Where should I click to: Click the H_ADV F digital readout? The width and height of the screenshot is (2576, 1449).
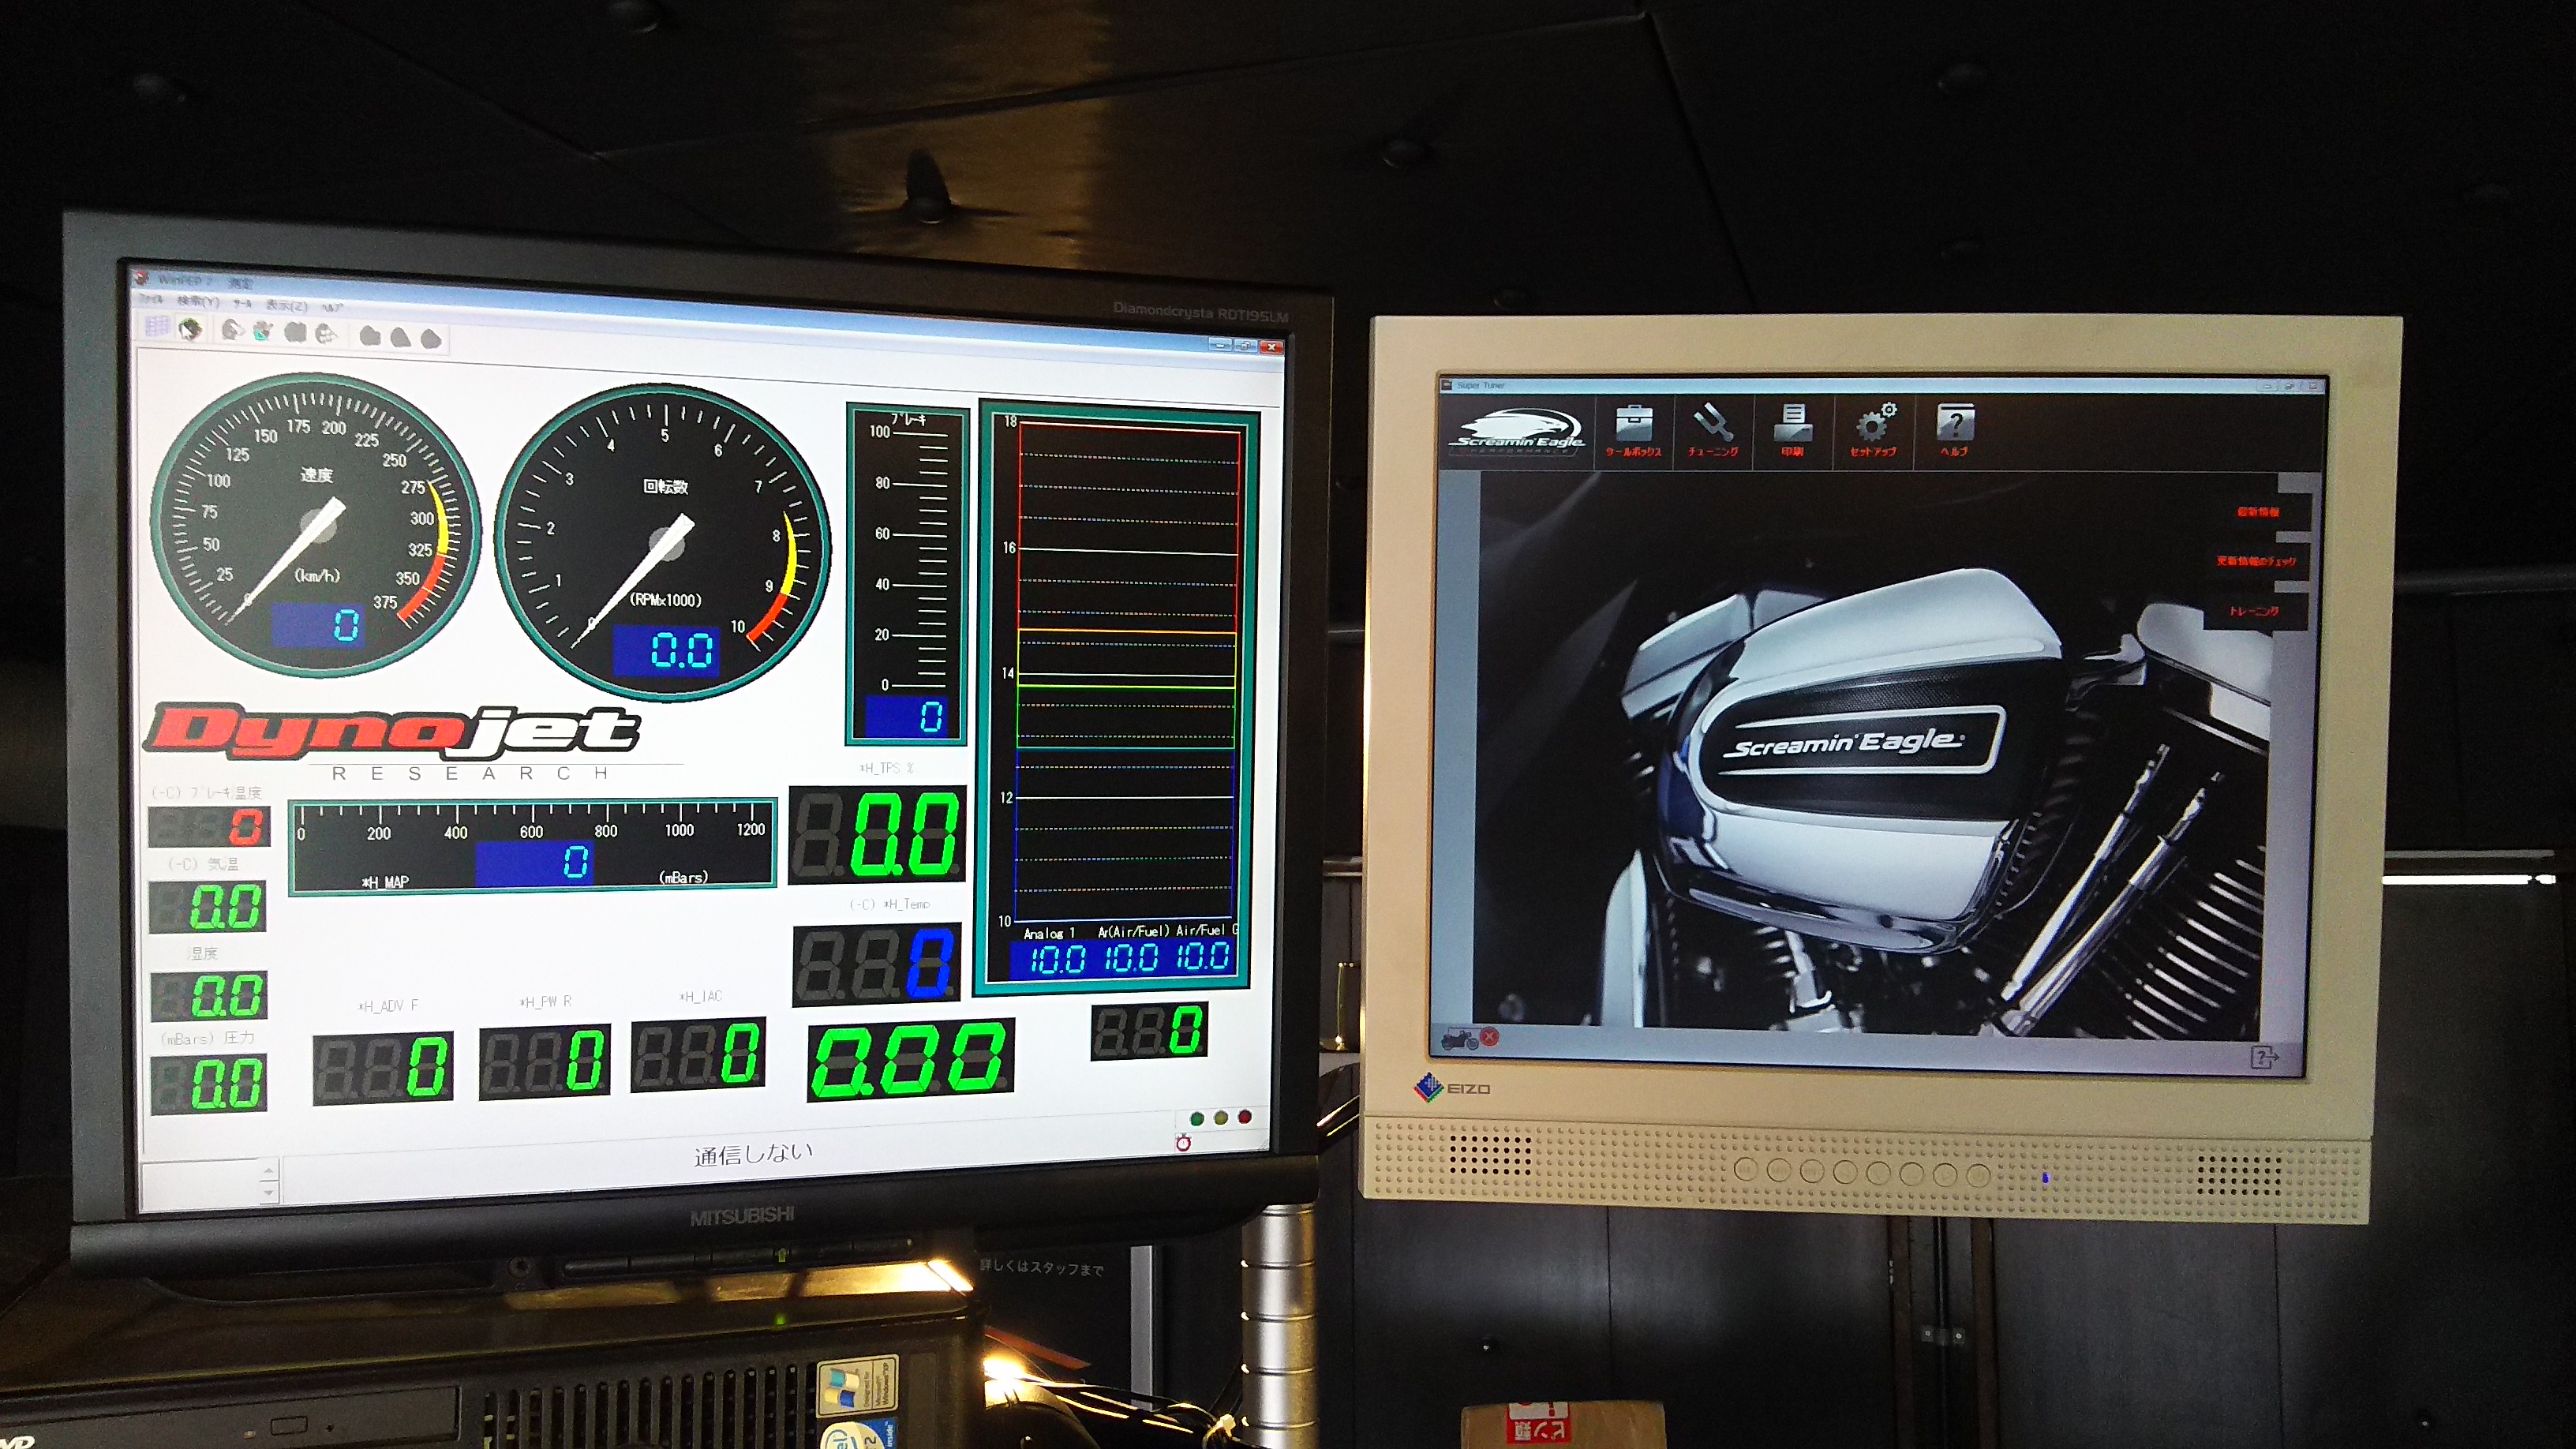tap(383, 1066)
